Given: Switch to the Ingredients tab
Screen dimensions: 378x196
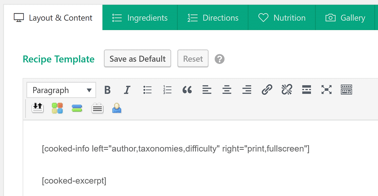Looking at the screenshot, I should coord(140,18).
